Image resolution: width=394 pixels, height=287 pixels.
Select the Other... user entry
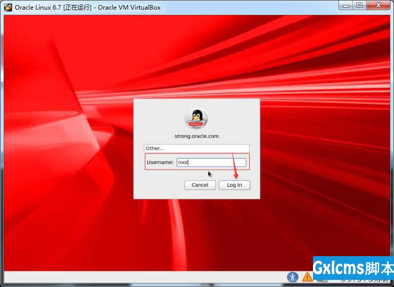point(197,148)
